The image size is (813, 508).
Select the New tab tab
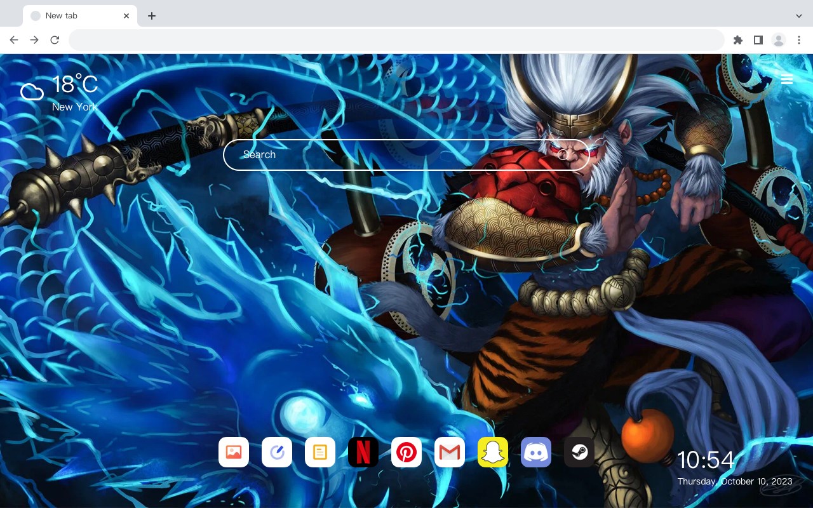(x=80, y=16)
